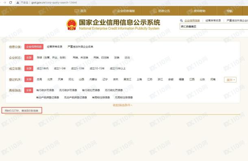This screenshot has height=161, width=248.
Task: Choose 河南 as the registration authority
Action: point(213,79)
